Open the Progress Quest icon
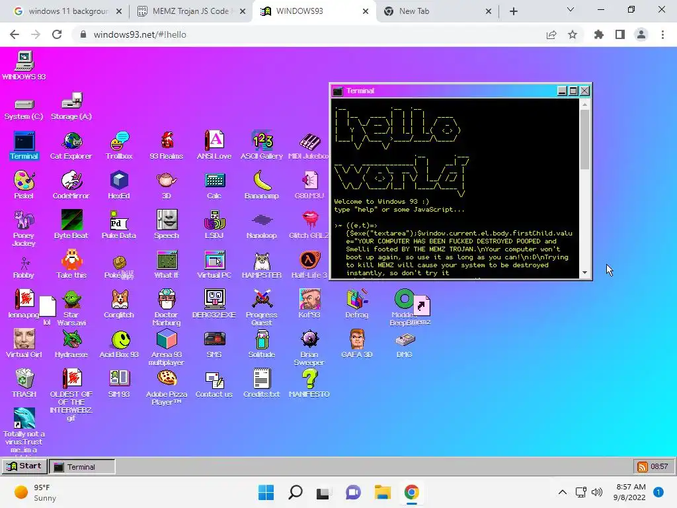Screen dimensions: 677x508 click(262, 307)
